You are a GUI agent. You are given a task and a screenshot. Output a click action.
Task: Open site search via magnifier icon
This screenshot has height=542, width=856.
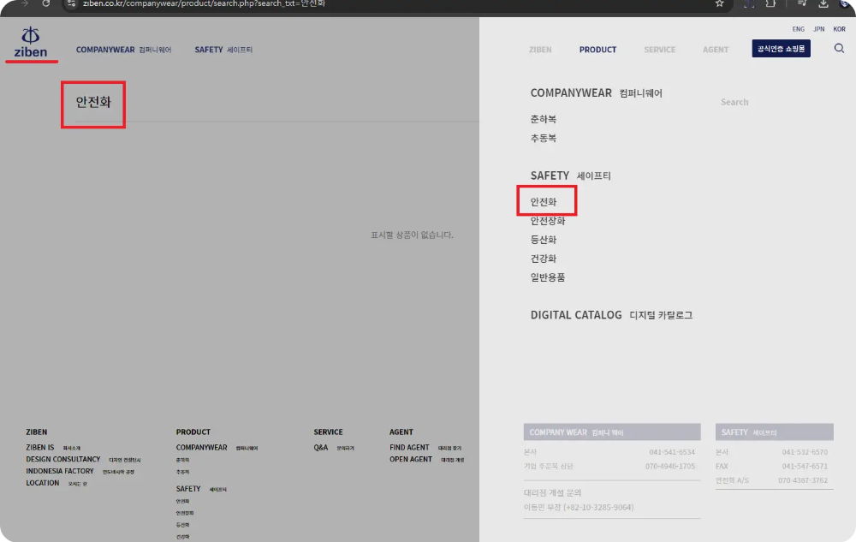(836, 49)
